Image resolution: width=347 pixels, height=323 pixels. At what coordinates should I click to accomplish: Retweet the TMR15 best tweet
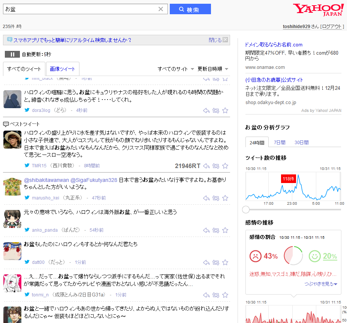click(x=215, y=166)
